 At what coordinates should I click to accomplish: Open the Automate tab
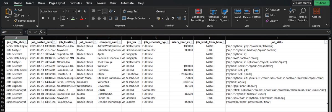(127, 3)
